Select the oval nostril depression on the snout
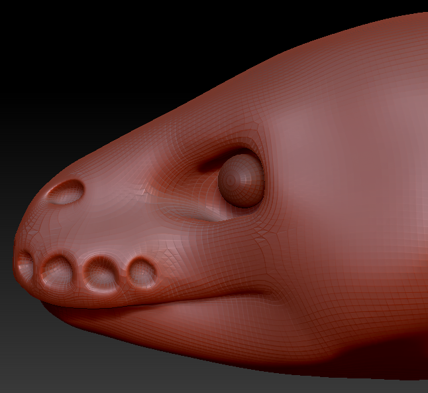This screenshot has width=428, height=393. 65,192
